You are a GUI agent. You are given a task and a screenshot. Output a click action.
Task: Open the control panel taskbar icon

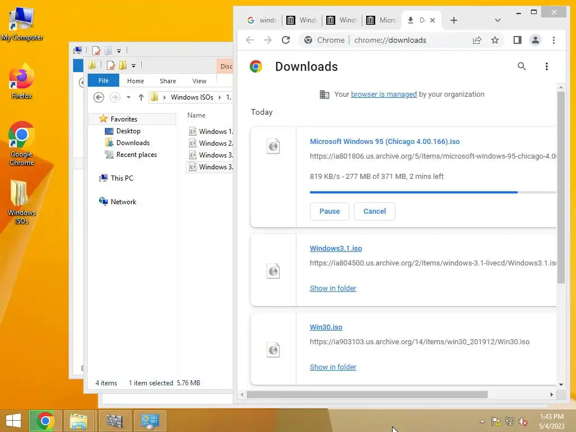pos(150,421)
